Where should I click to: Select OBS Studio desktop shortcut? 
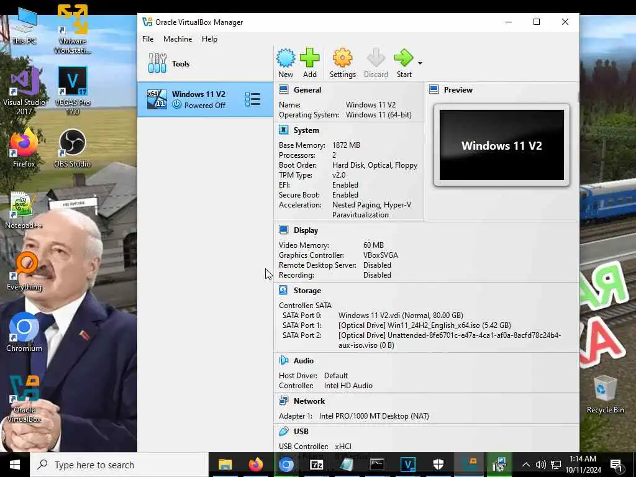(x=72, y=148)
